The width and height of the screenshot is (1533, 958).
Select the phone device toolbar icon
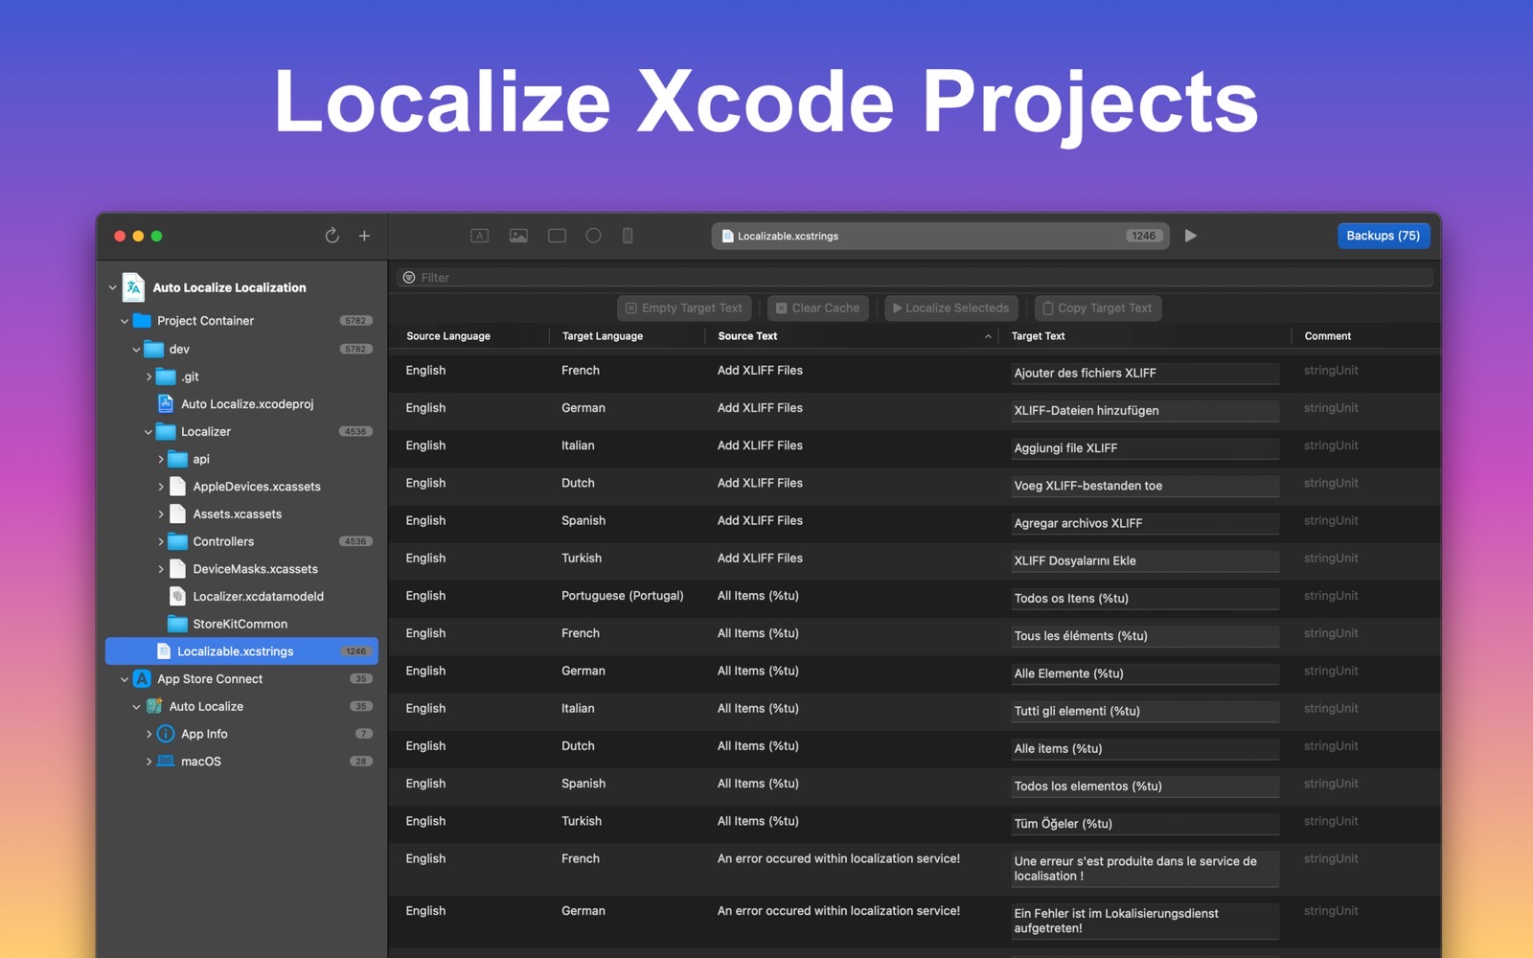tap(628, 236)
